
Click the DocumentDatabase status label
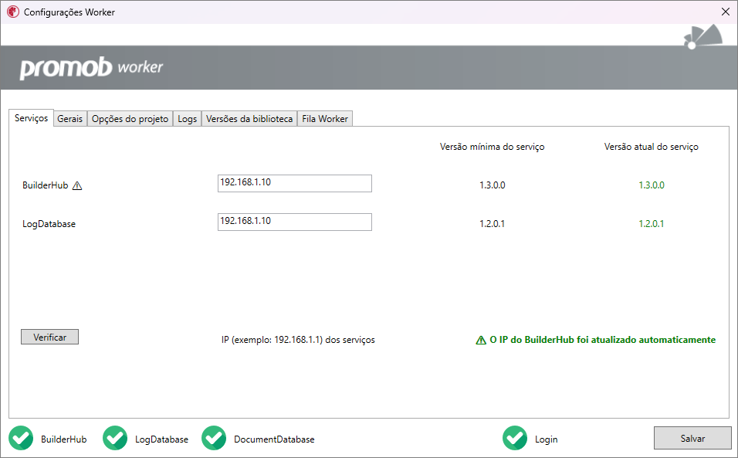pyautogui.click(x=274, y=439)
